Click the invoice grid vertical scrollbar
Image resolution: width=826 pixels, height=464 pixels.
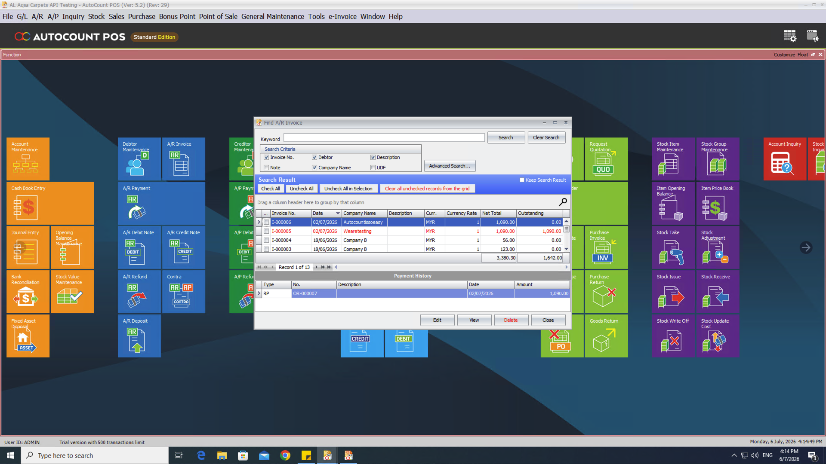[x=566, y=235]
